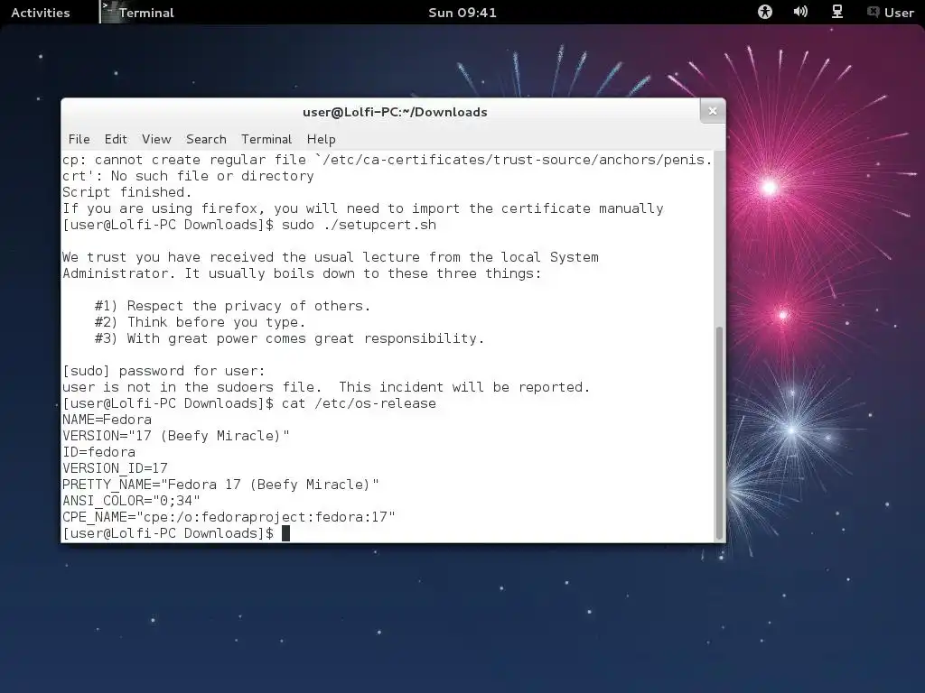
Task: Open the Help menu
Action: pyautogui.click(x=321, y=139)
